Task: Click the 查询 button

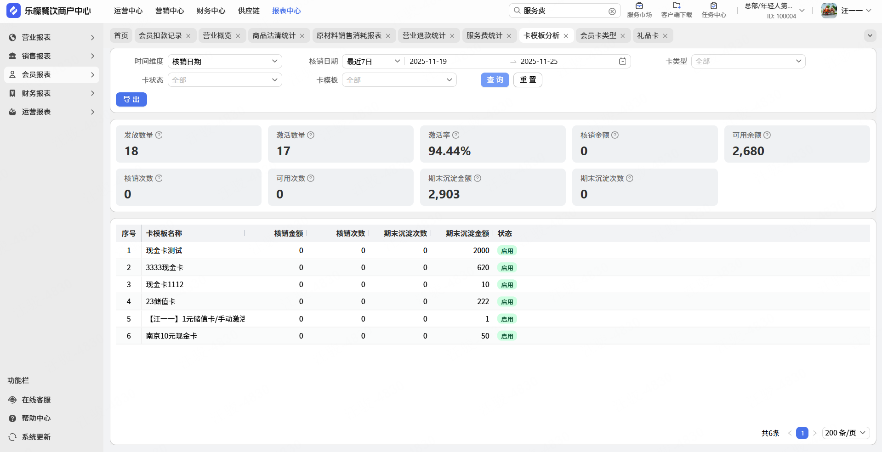Action: coord(495,80)
